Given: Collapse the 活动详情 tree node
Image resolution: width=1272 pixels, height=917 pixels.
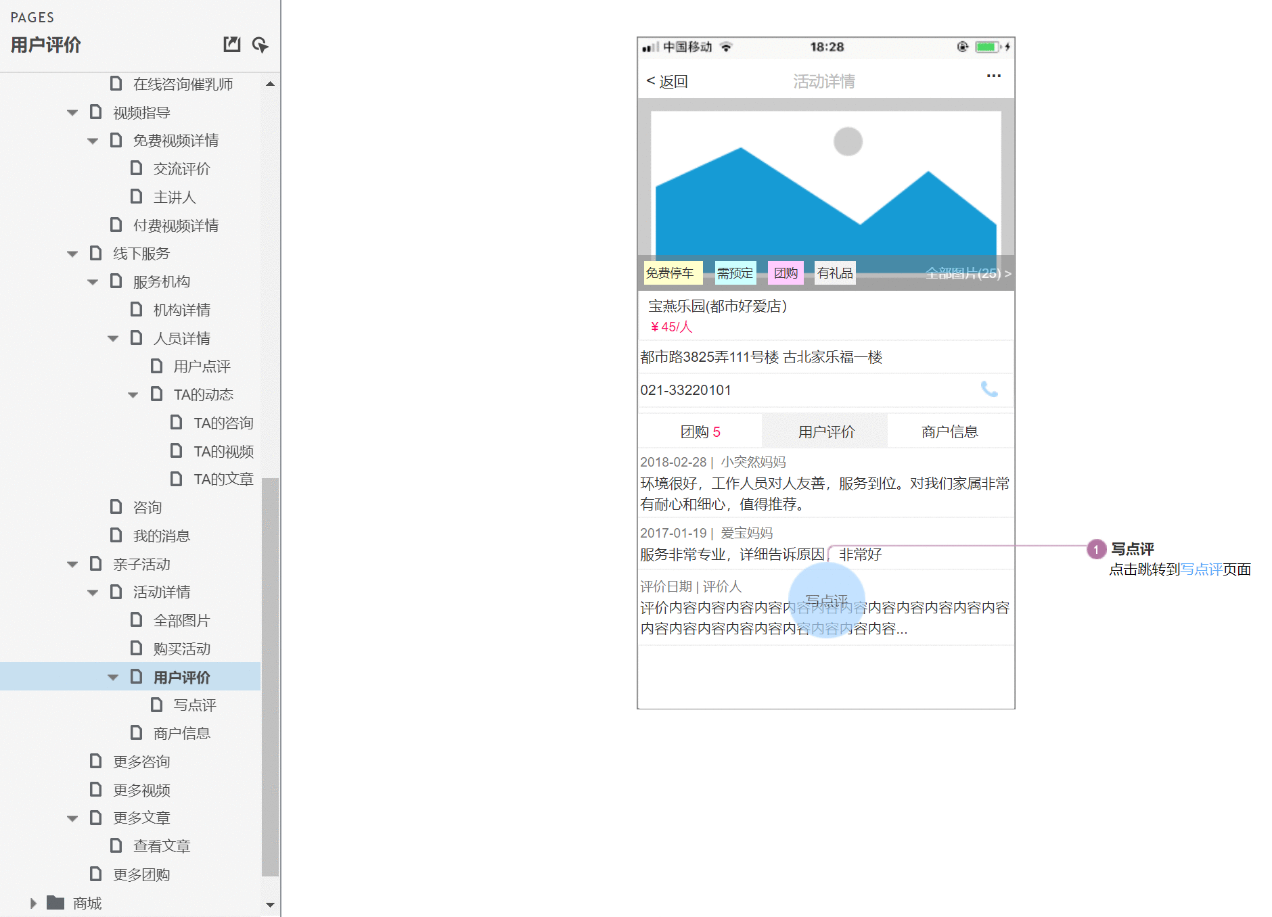Looking at the screenshot, I should pos(93,592).
